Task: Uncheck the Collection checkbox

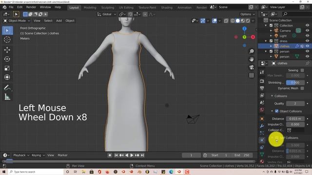Action: [x=271, y=25]
